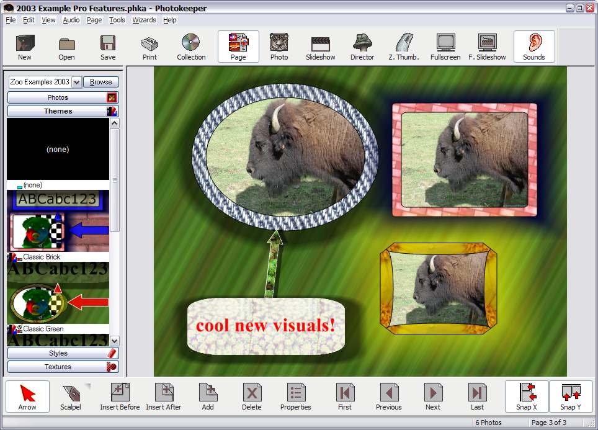Open the File menu
Viewport: 598px width, 430px height.
coord(11,20)
